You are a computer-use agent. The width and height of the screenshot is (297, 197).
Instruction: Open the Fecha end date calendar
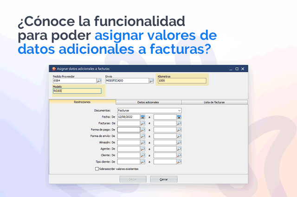(179, 117)
